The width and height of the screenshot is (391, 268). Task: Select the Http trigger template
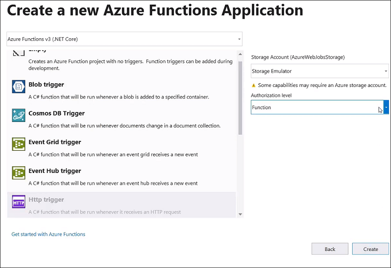coord(121,205)
